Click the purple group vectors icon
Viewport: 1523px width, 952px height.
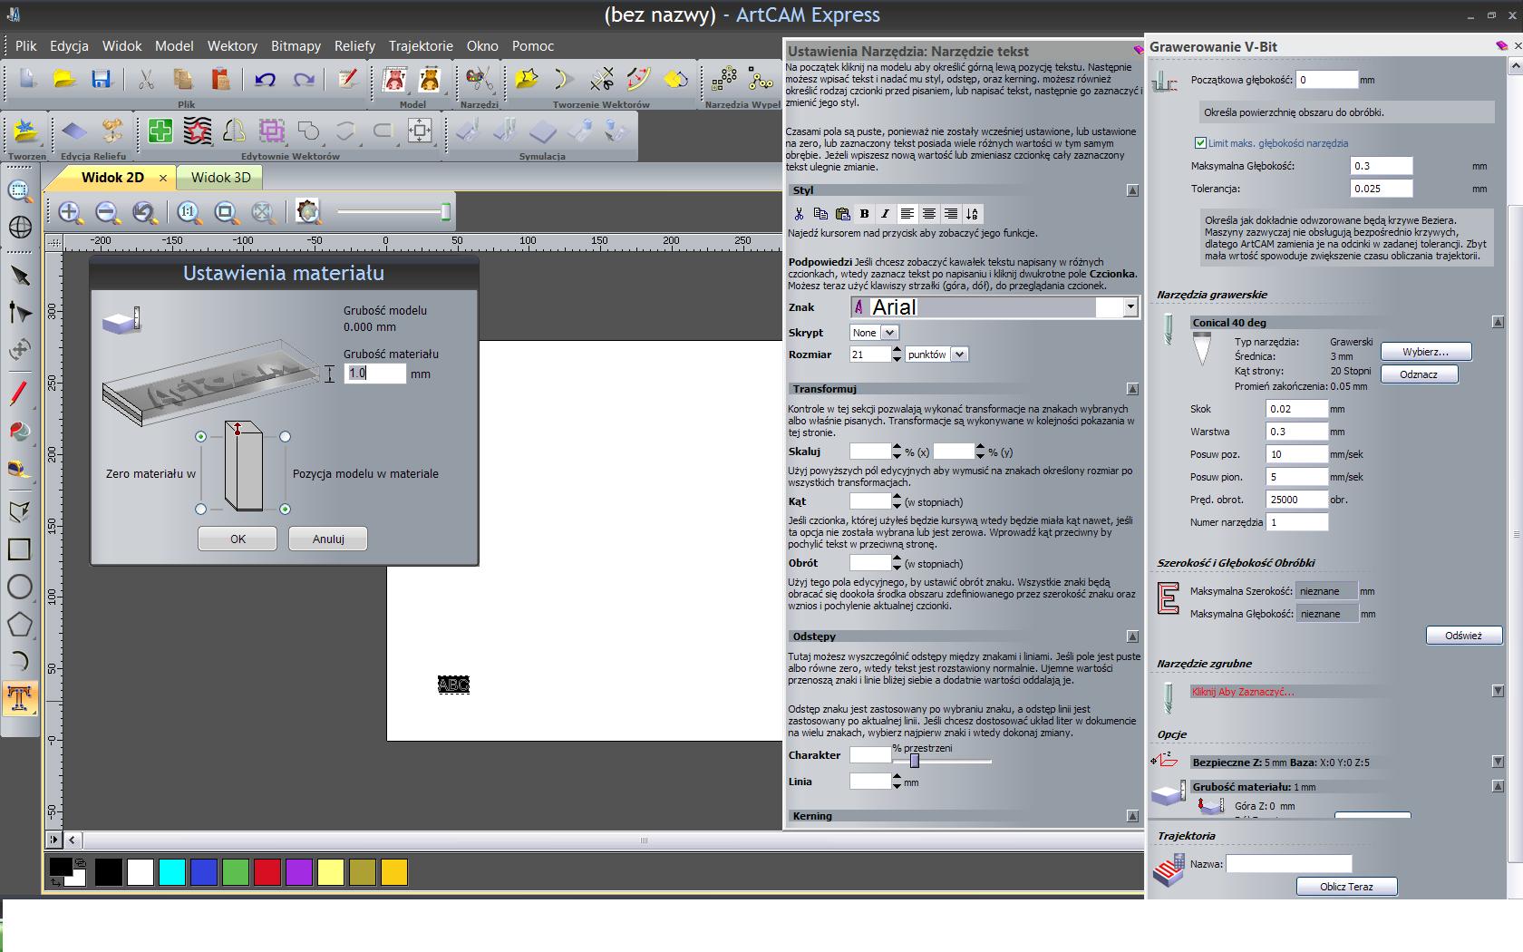(271, 131)
